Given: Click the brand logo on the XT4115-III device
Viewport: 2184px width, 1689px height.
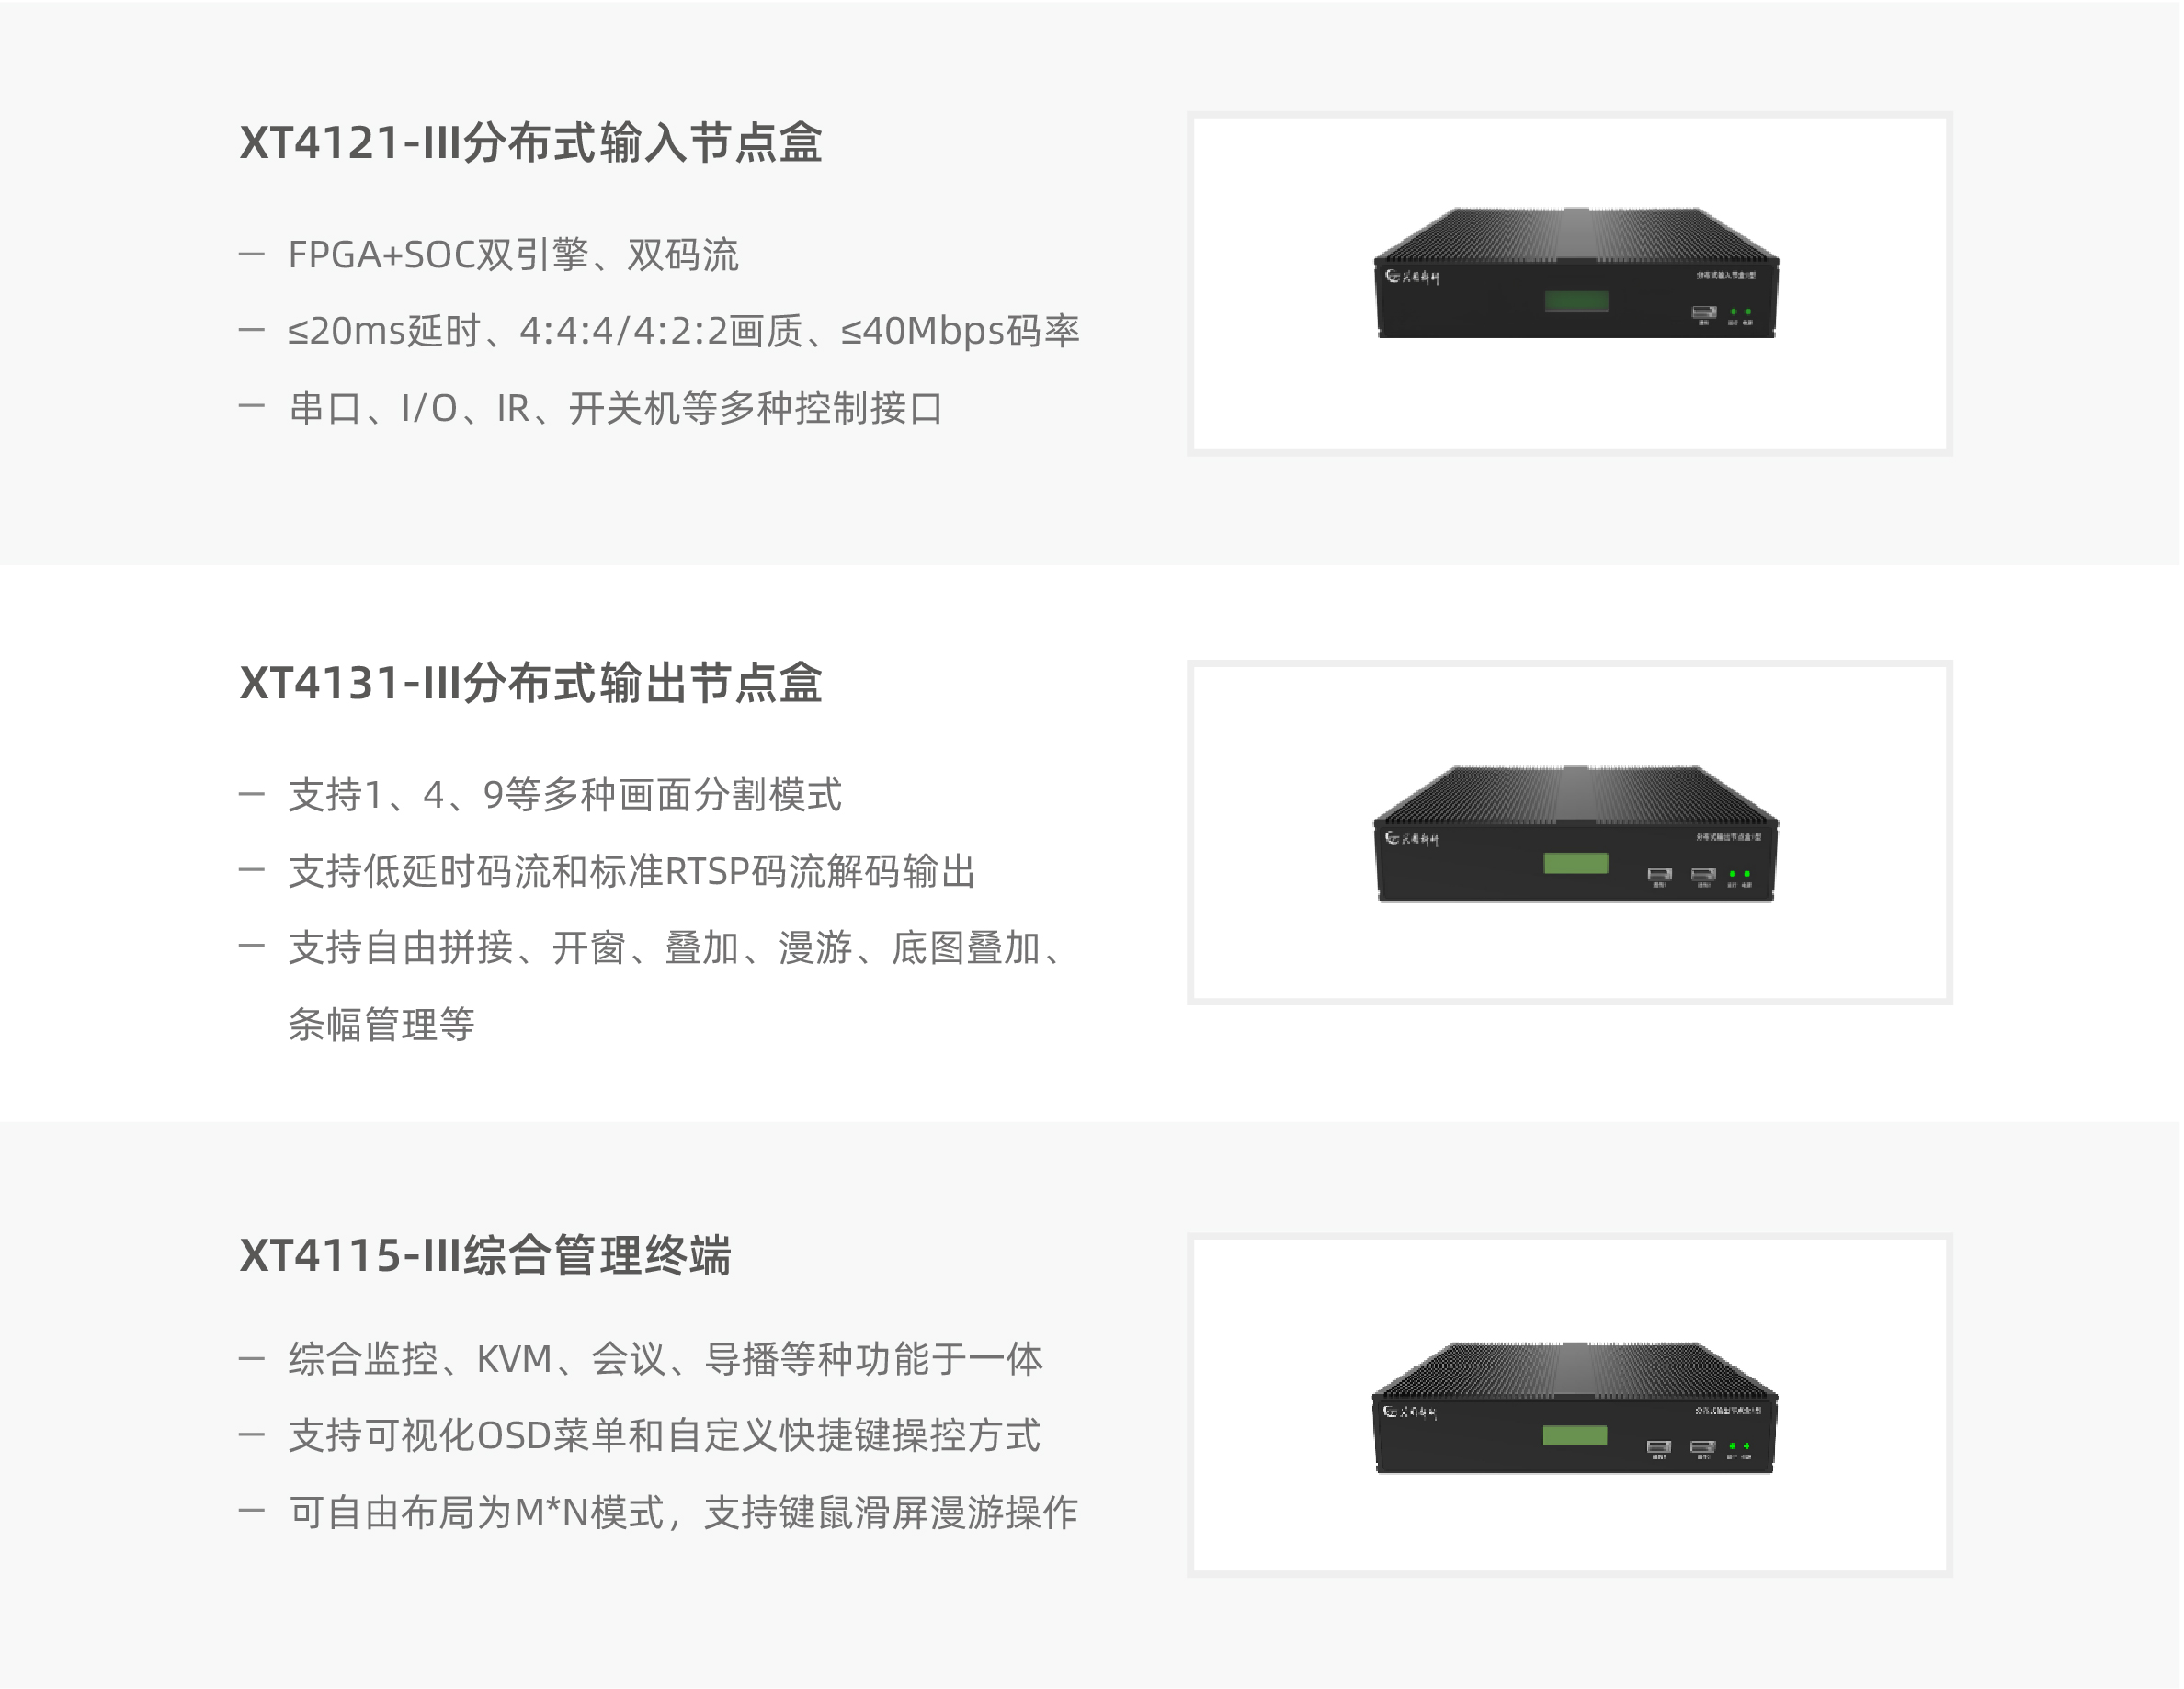Looking at the screenshot, I should click(x=1410, y=1412).
